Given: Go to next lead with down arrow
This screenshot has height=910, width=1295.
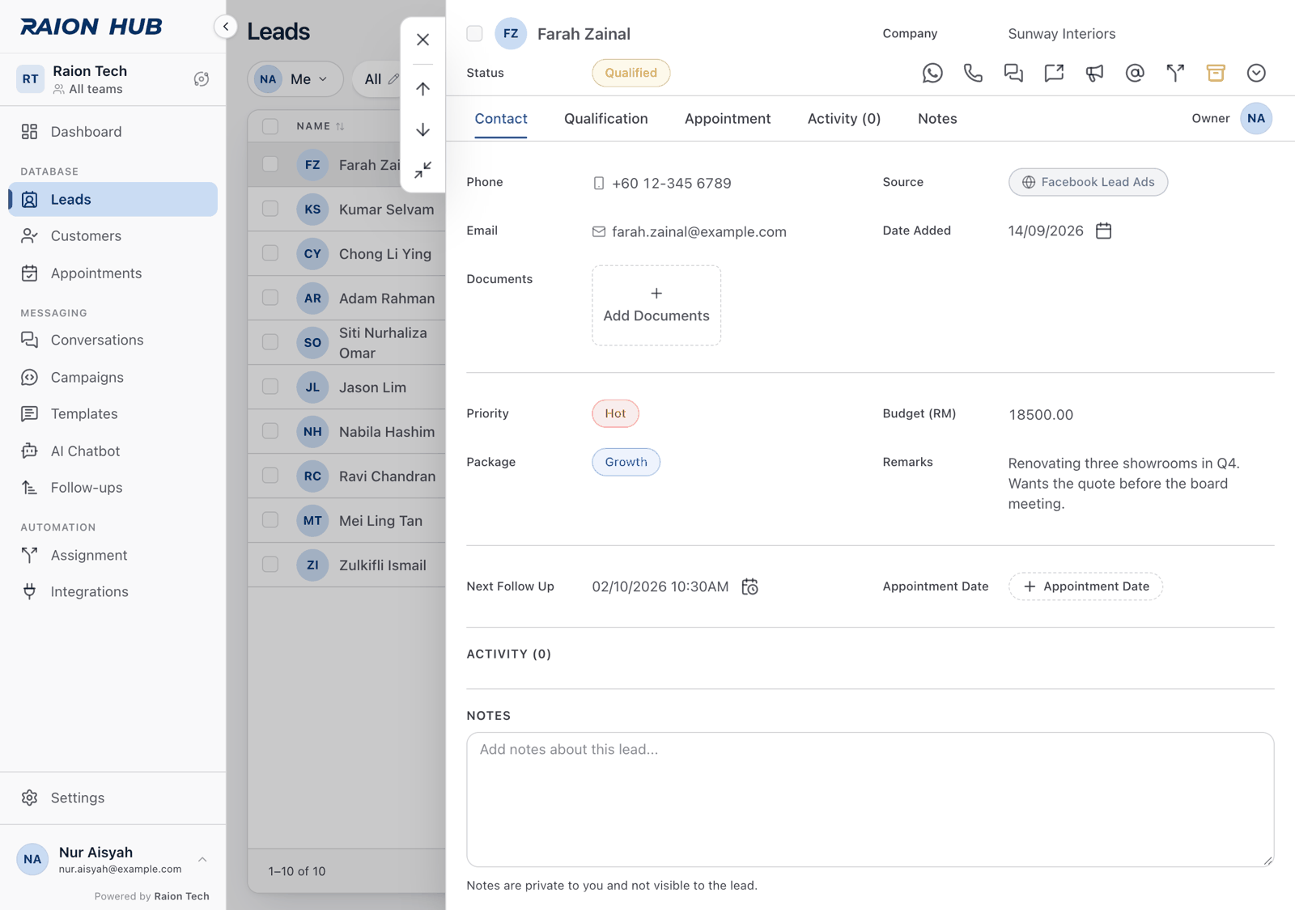Looking at the screenshot, I should pyautogui.click(x=422, y=129).
